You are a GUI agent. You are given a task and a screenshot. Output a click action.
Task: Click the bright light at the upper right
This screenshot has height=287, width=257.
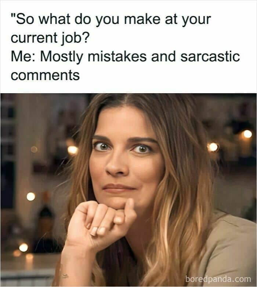tap(247, 134)
